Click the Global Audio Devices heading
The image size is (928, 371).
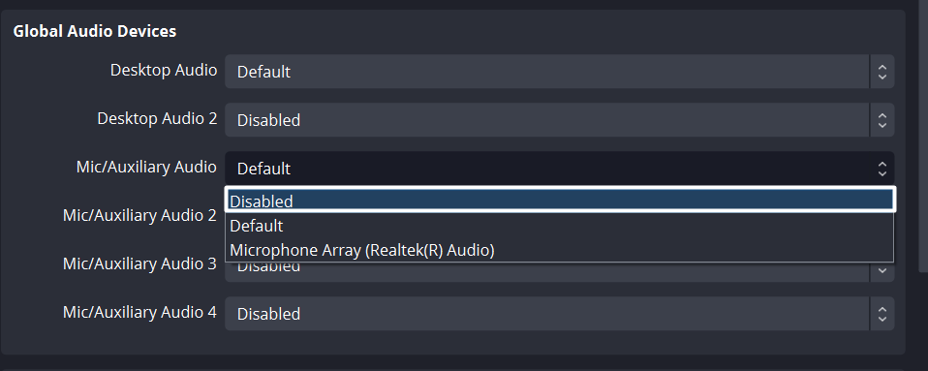[x=95, y=31]
